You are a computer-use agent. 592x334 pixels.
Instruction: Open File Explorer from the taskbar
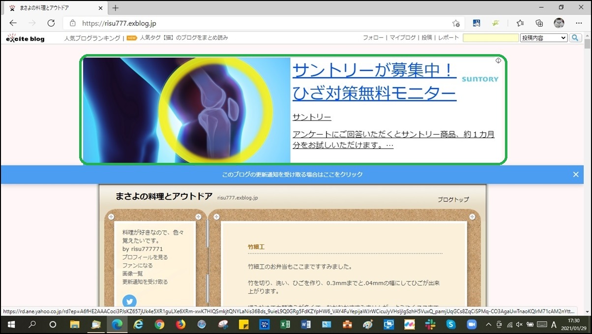(x=74, y=325)
